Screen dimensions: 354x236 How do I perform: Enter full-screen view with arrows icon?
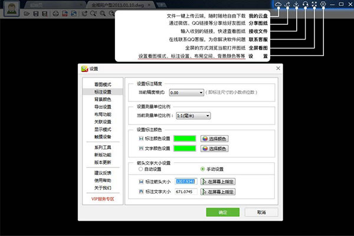coord(314,4)
